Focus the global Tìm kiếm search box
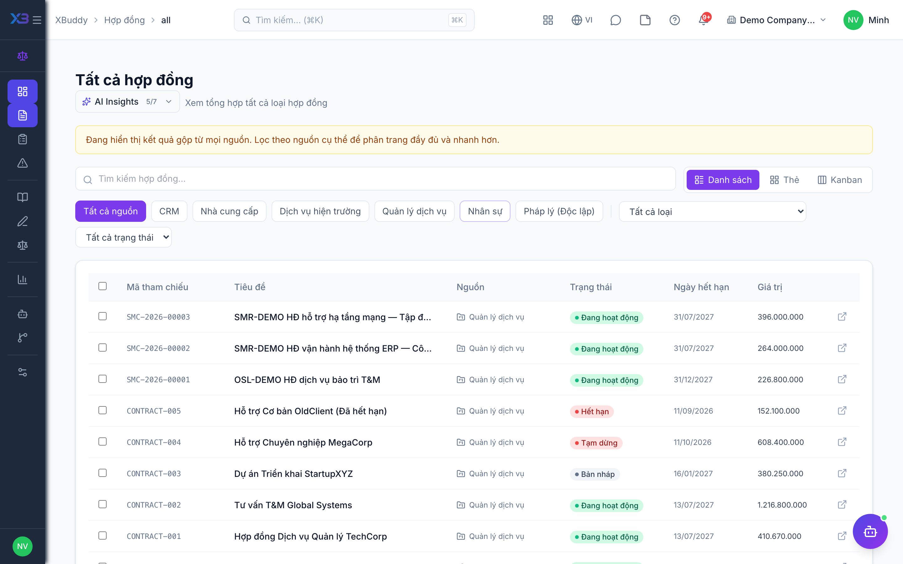This screenshot has width=903, height=564. point(354,20)
